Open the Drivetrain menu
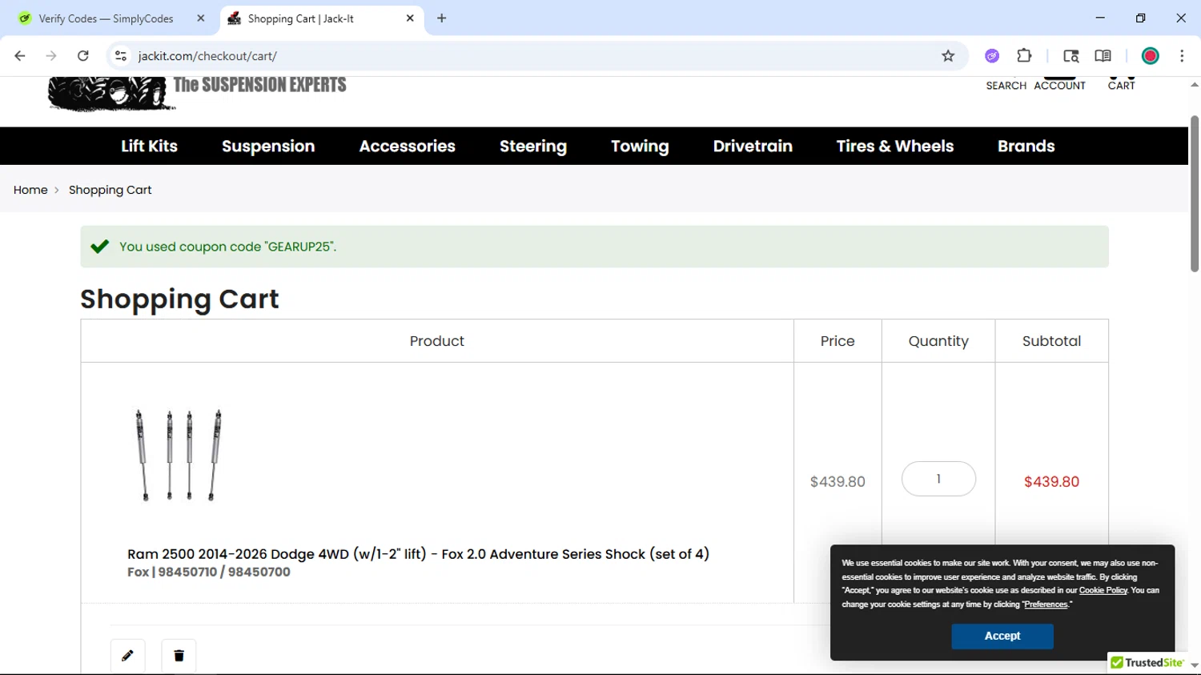This screenshot has width=1201, height=675. 753,147
